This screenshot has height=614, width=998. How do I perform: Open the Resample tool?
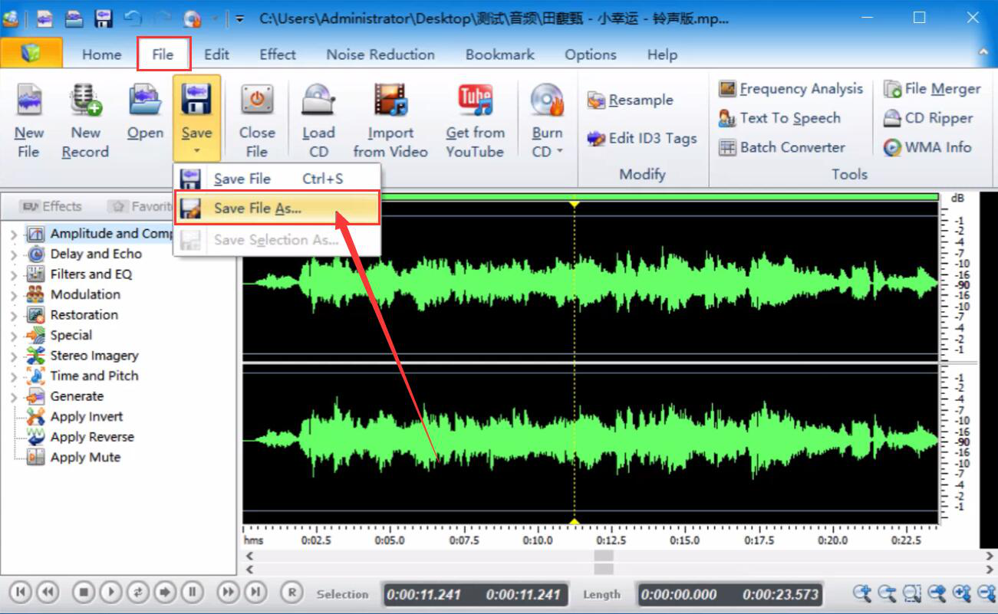click(x=630, y=100)
